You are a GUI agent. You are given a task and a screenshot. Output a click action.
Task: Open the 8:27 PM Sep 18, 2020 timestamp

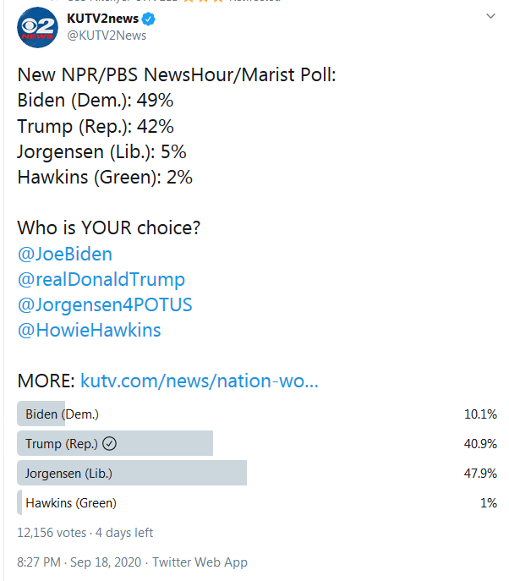click(79, 562)
